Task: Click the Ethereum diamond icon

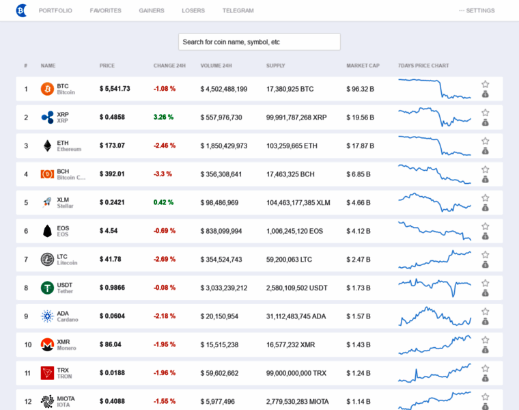Action: point(47,146)
